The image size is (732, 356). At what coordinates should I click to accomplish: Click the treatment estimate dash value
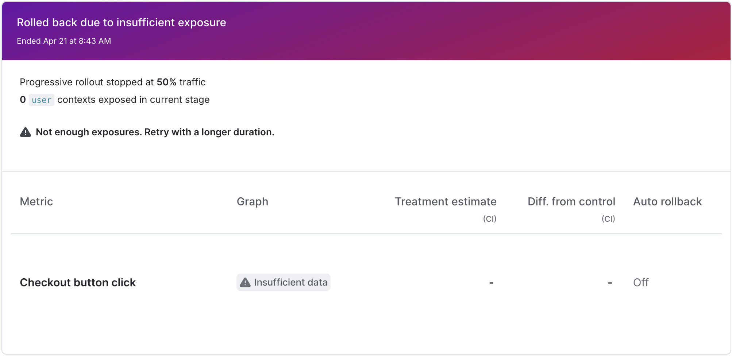(491, 283)
